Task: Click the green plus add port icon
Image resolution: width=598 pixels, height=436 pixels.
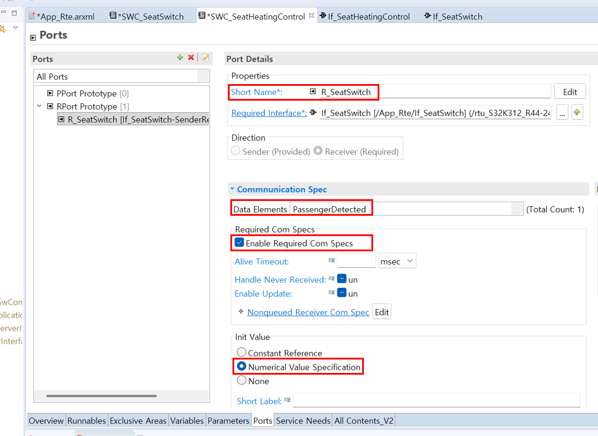Action: (x=180, y=58)
